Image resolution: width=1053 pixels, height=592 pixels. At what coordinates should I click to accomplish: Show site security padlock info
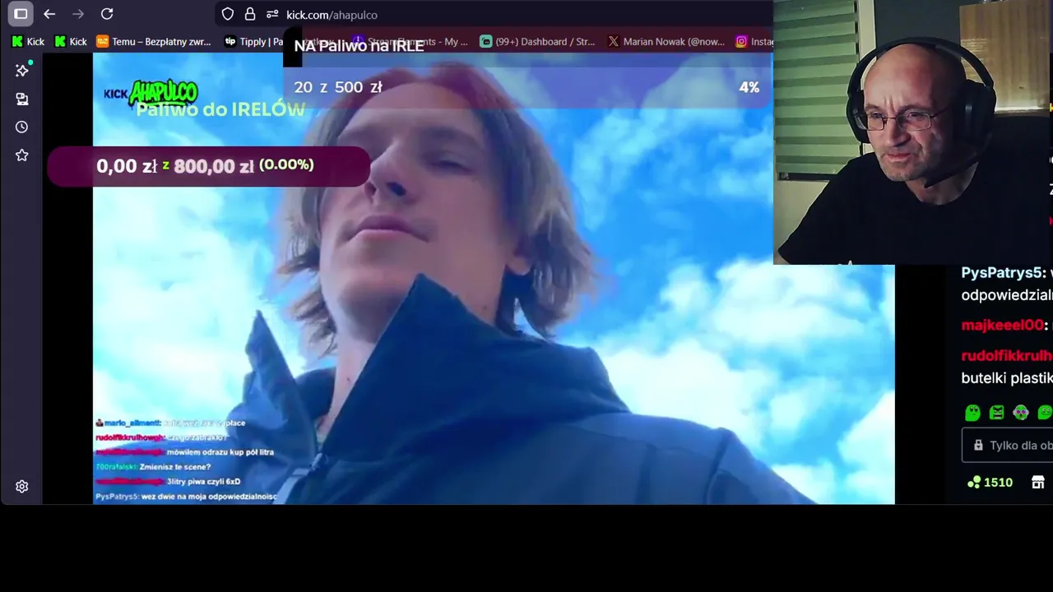(250, 14)
